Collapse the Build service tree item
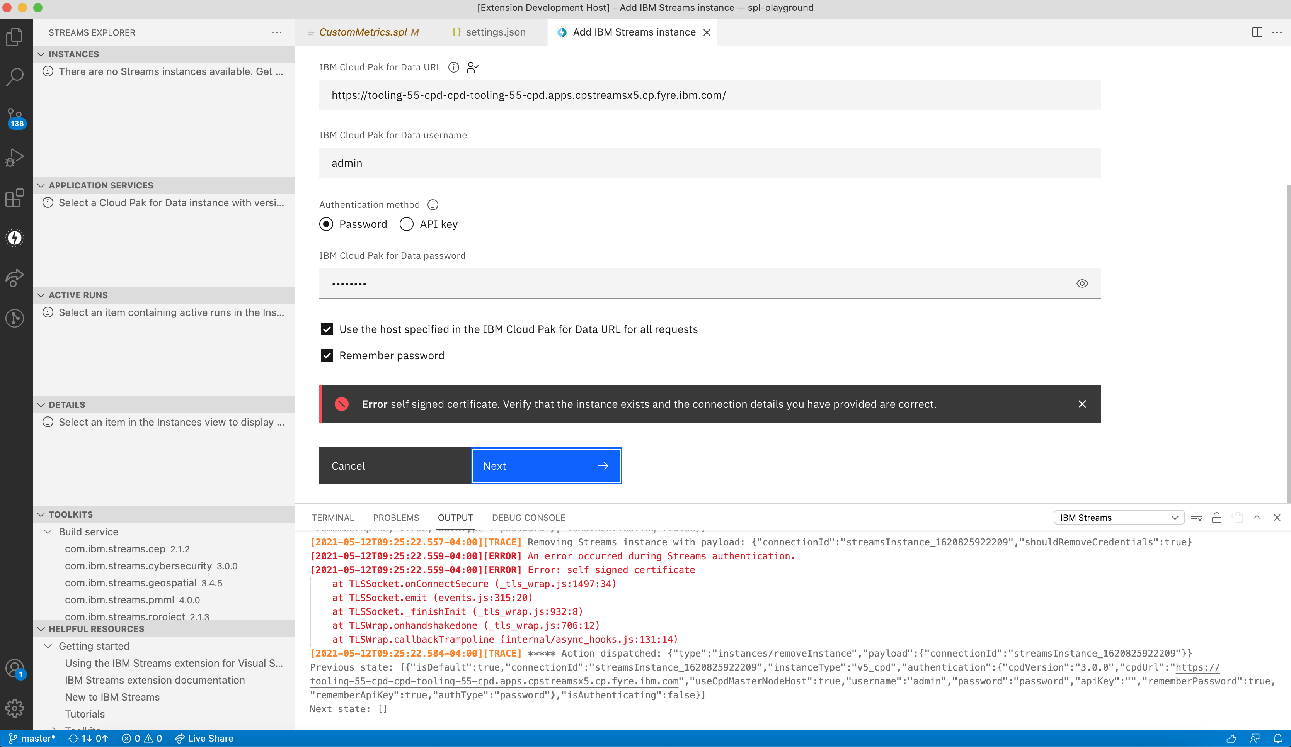Screen dimensions: 1291x747 [x=49, y=531]
